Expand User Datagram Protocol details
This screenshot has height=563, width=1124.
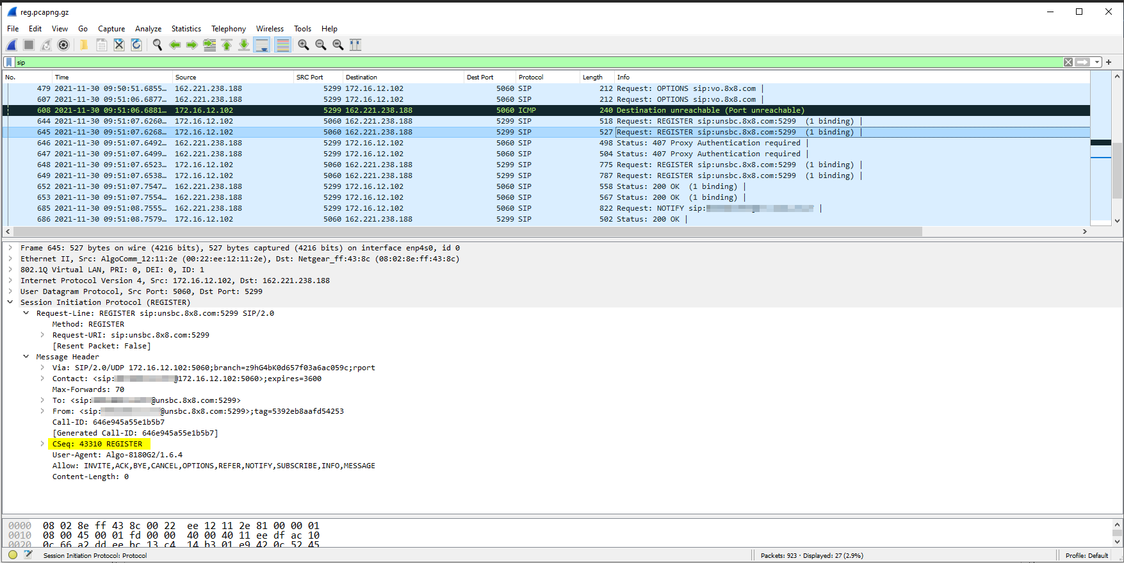(x=10, y=291)
